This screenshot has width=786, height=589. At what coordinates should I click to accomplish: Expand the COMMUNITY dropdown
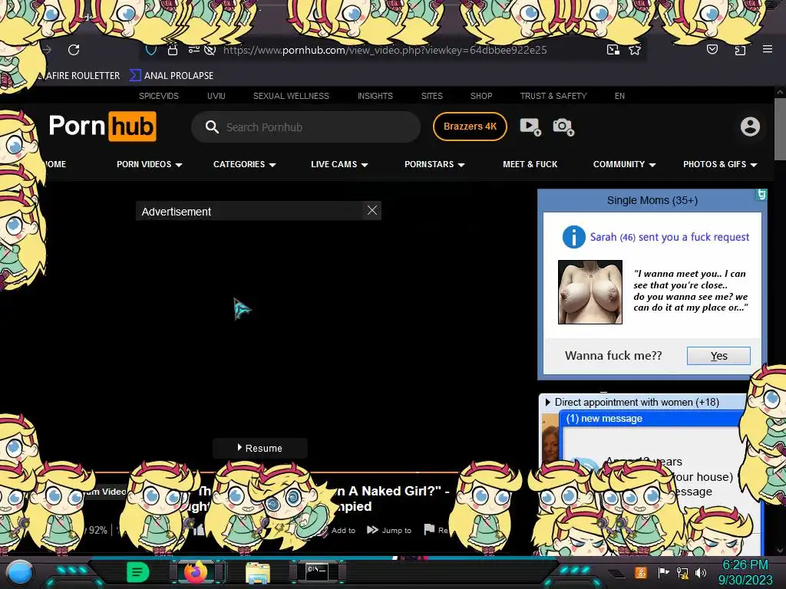625,164
